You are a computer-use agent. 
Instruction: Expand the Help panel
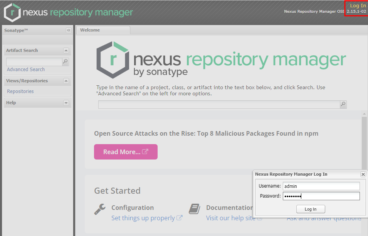pyautogui.click(x=66, y=103)
